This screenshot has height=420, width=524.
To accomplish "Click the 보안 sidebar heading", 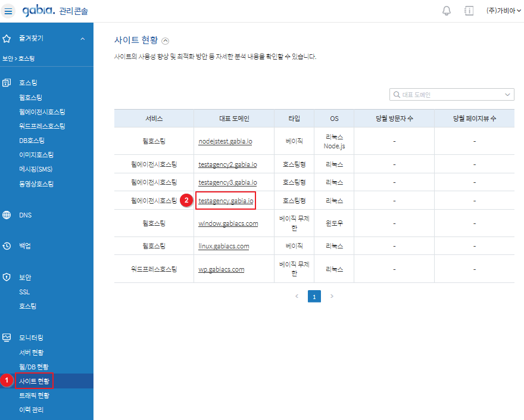I will pos(25,277).
